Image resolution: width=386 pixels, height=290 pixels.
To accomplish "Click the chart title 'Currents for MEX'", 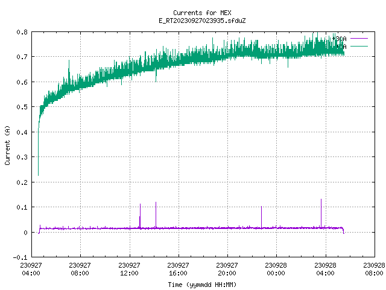I will coord(202,13).
